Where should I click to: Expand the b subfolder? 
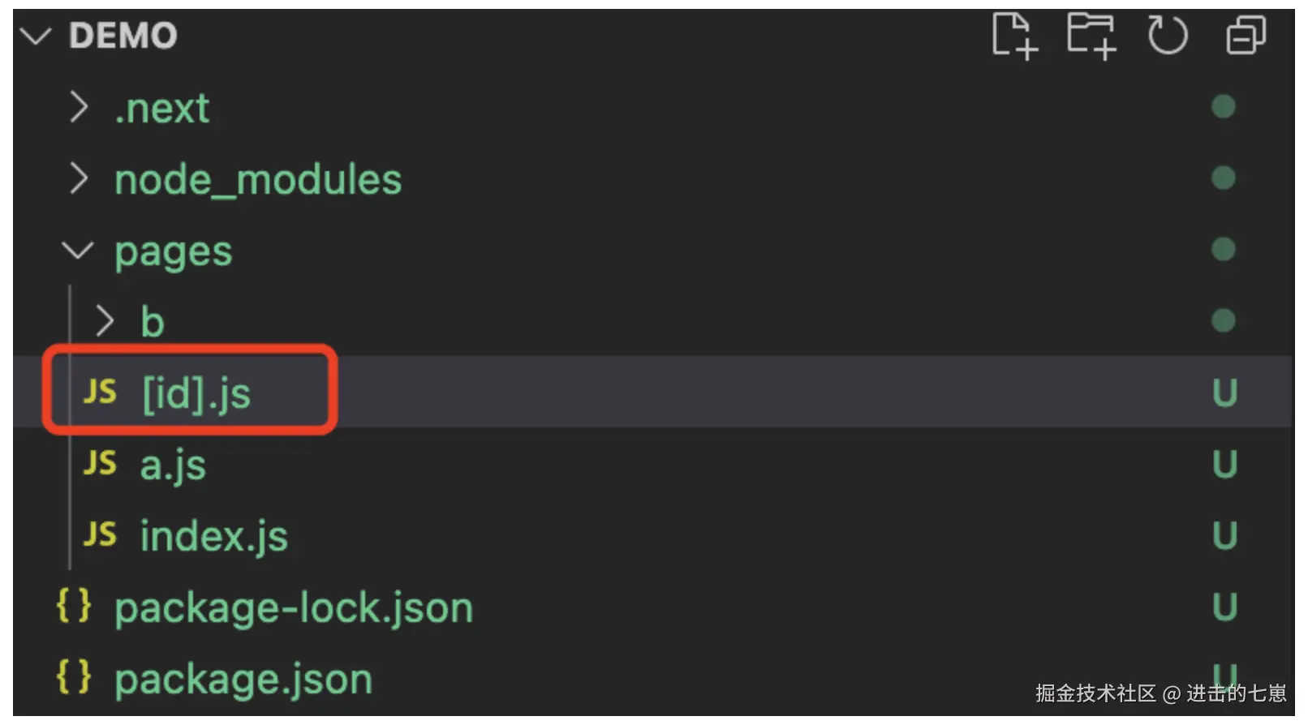(x=104, y=322)
